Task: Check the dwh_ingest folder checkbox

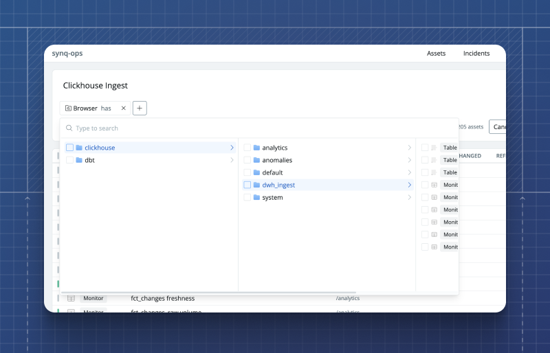Action: coord(247,185)
